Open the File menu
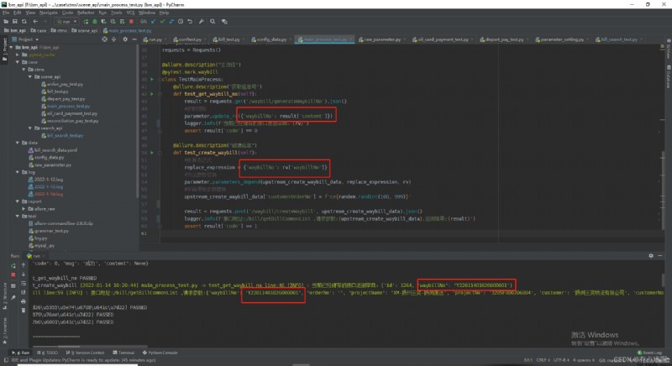672x366 pixels. tap(6, 13)
